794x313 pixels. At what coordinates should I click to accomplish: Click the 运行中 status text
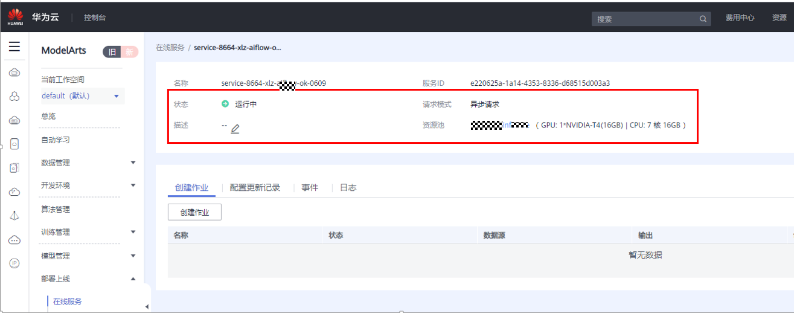pos(246,104)
